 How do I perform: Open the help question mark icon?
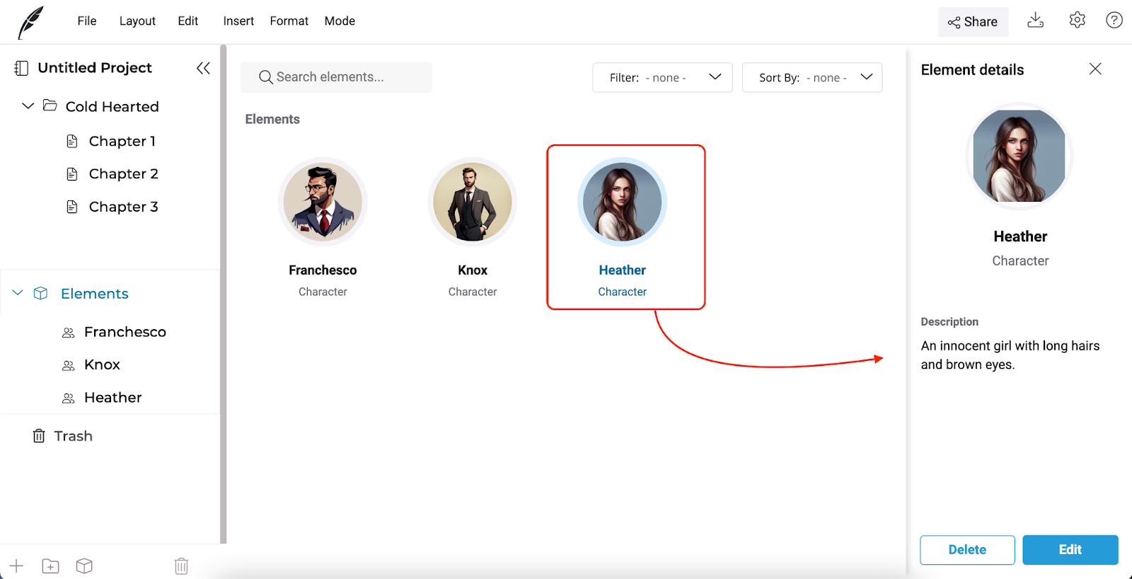tap(1114, 21)
